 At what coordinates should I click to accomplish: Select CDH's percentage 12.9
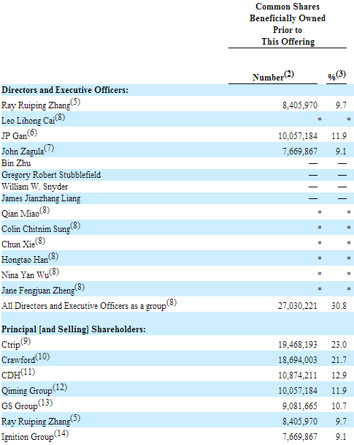(339, 375)
